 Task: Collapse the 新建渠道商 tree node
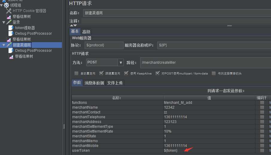click(4, 45)
